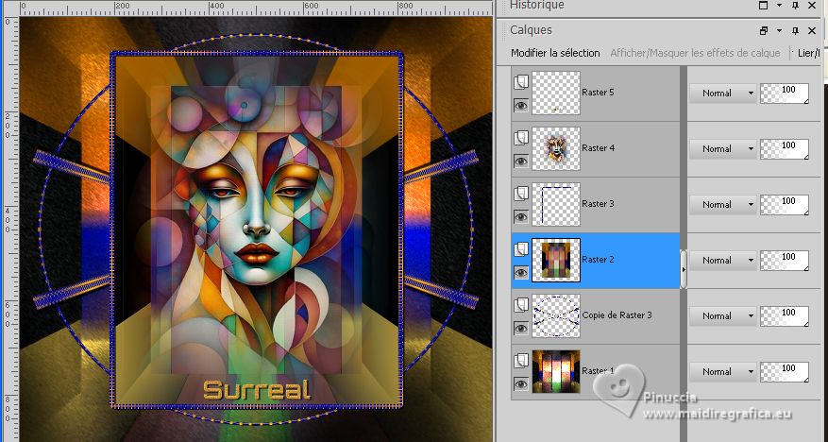The height and width of the screenshot is (442, 828).
Task: Click Raster 1 layer type icon
Action: tap(520, 361)
